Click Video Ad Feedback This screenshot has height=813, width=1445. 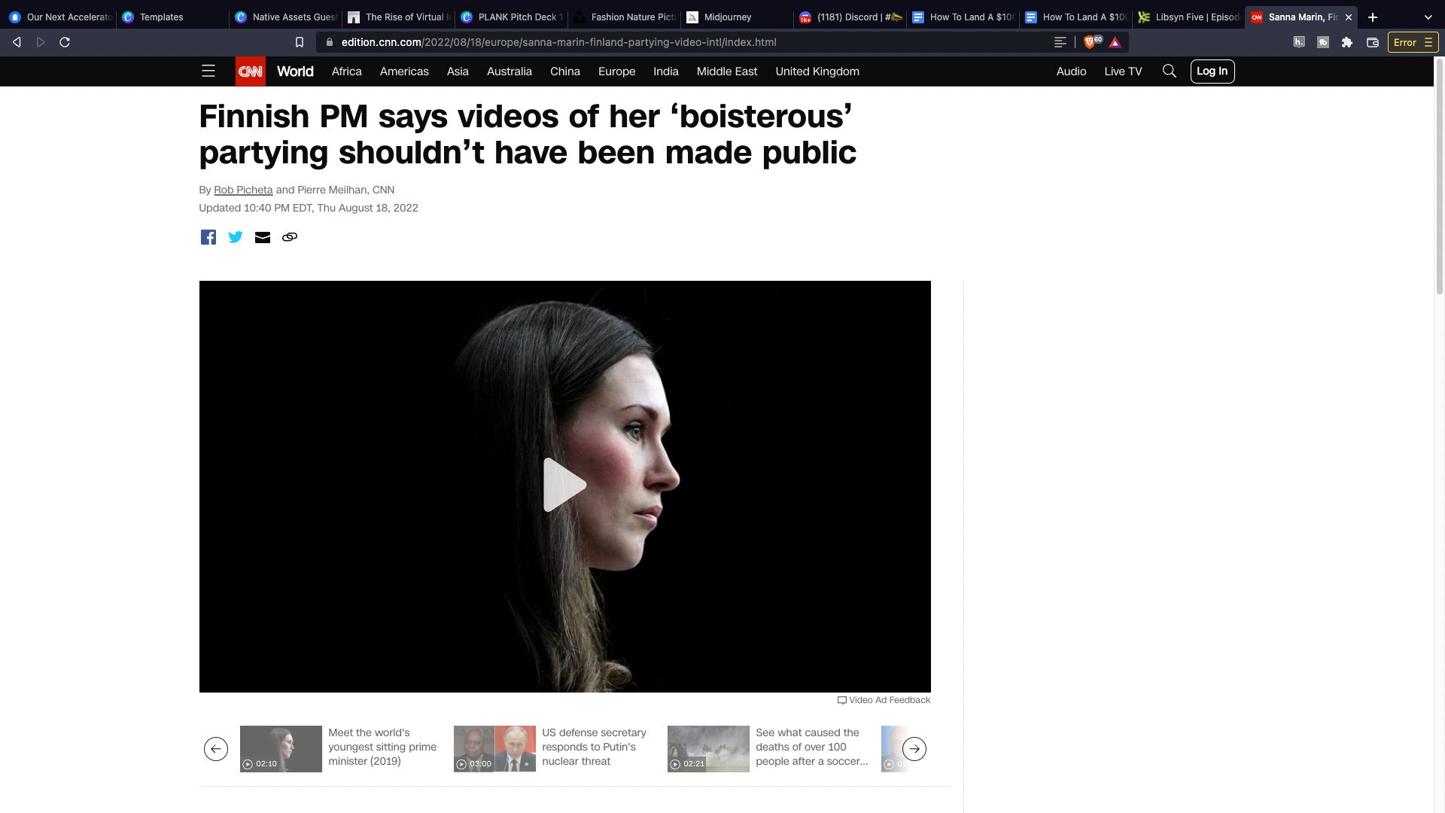(x=884, y=700)
